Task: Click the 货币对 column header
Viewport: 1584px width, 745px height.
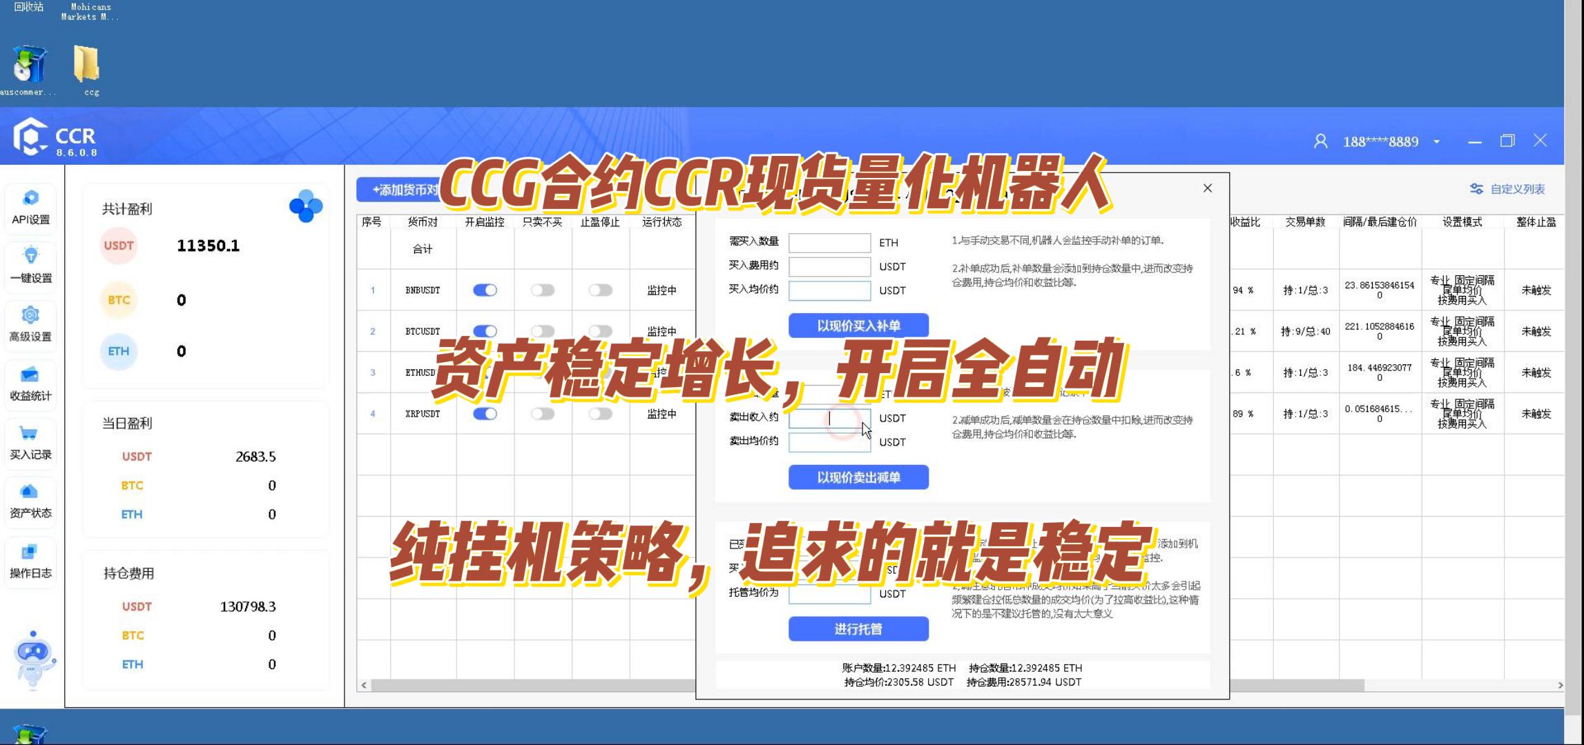Action: tap(423, 222)
